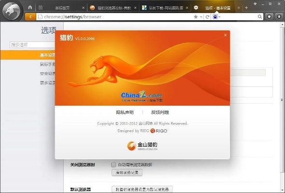Click the magnifier search icon
The image size is (285, 193).
pos(260,17)
